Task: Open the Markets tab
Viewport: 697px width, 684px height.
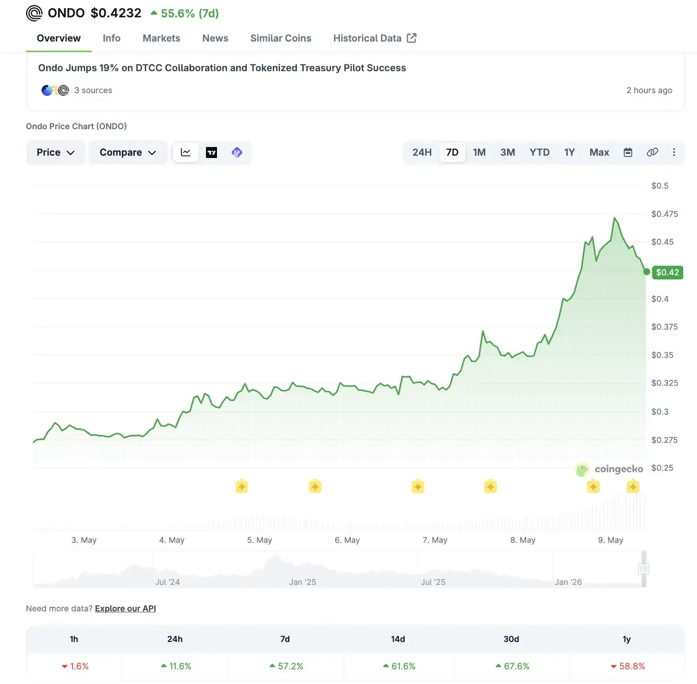Action: [x=161, y=38]
